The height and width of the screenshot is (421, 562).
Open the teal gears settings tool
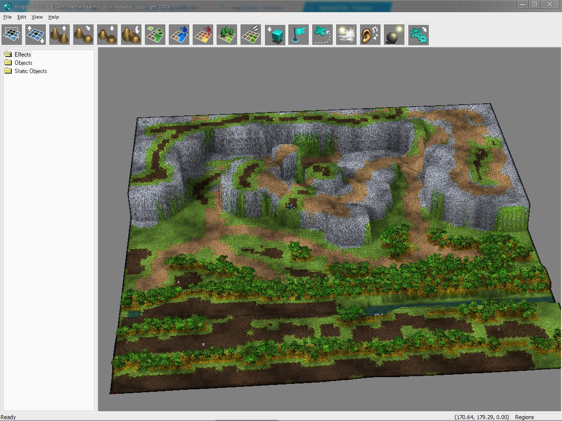(418, 35)
